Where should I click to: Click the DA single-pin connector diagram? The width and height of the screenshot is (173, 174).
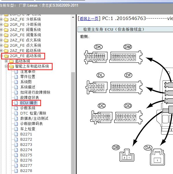(157, 157)
